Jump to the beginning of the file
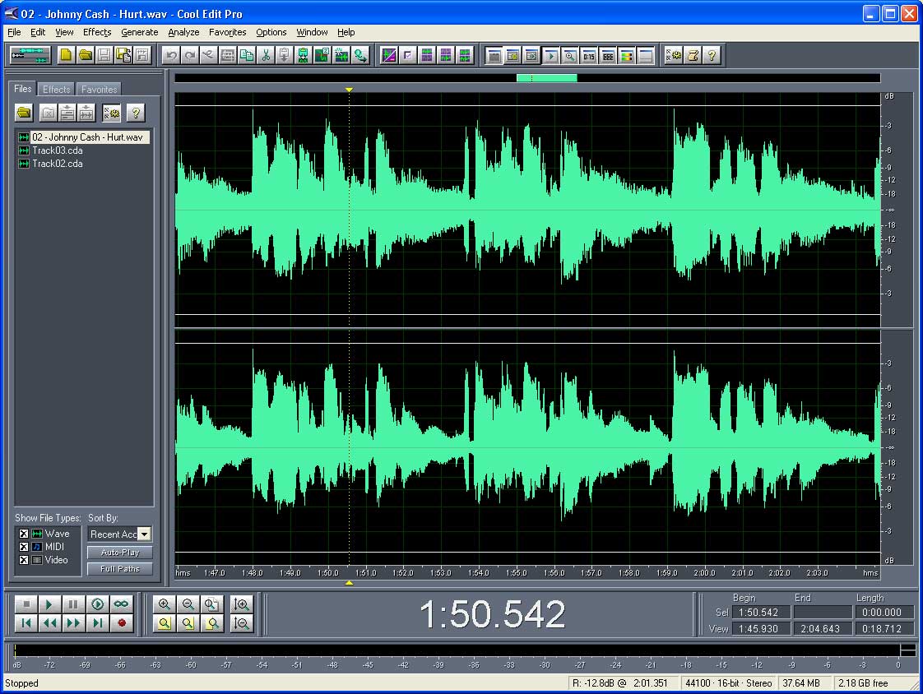 click(x=26, y=622)
